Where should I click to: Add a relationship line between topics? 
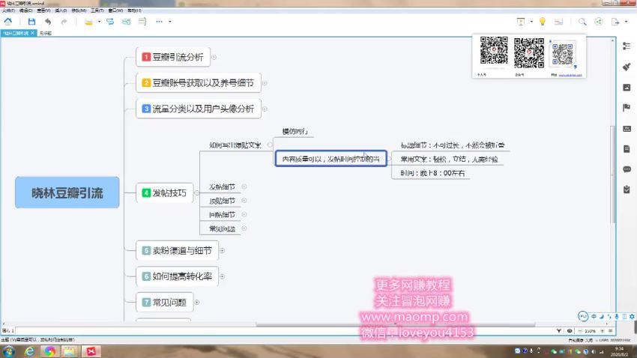tap(110, 22)
